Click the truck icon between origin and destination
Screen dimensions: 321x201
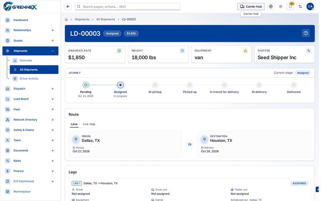(x=190, y=144)
